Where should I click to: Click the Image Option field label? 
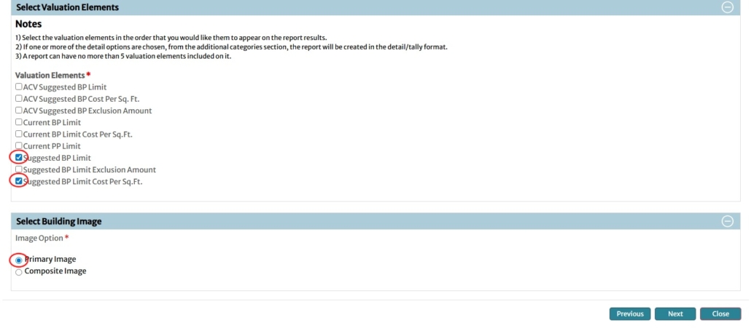pos(39,238)
